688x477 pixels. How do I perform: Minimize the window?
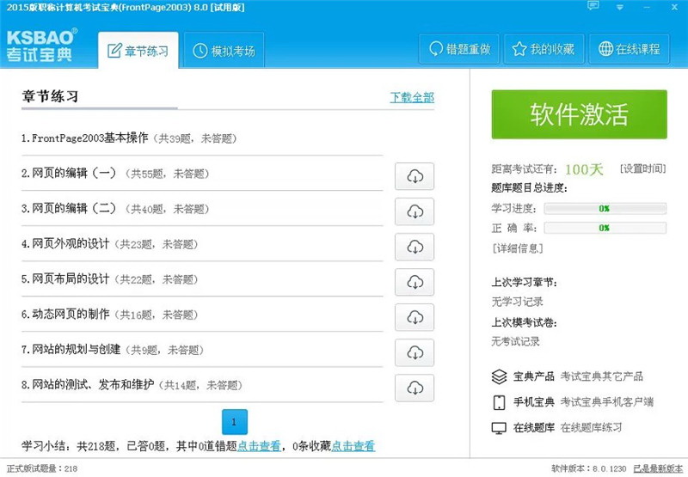coord(647,8)
